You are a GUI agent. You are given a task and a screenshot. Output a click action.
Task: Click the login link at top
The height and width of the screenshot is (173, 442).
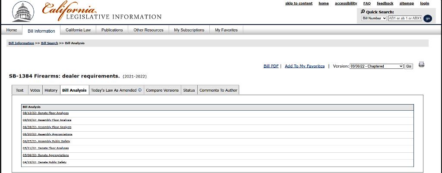(424, 3)
